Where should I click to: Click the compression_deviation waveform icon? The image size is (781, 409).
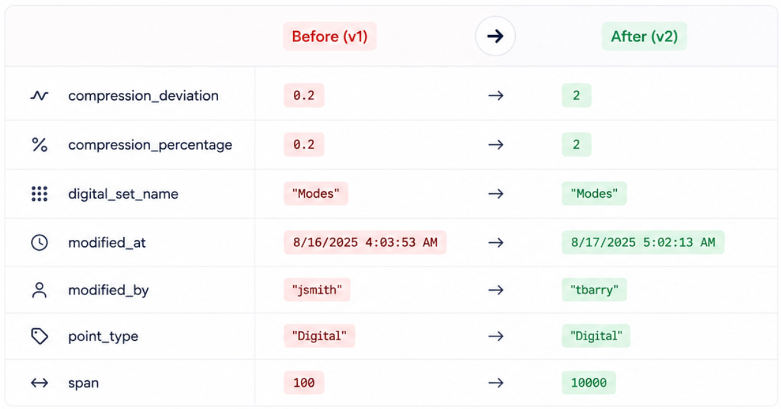click(x=39, y=96)
